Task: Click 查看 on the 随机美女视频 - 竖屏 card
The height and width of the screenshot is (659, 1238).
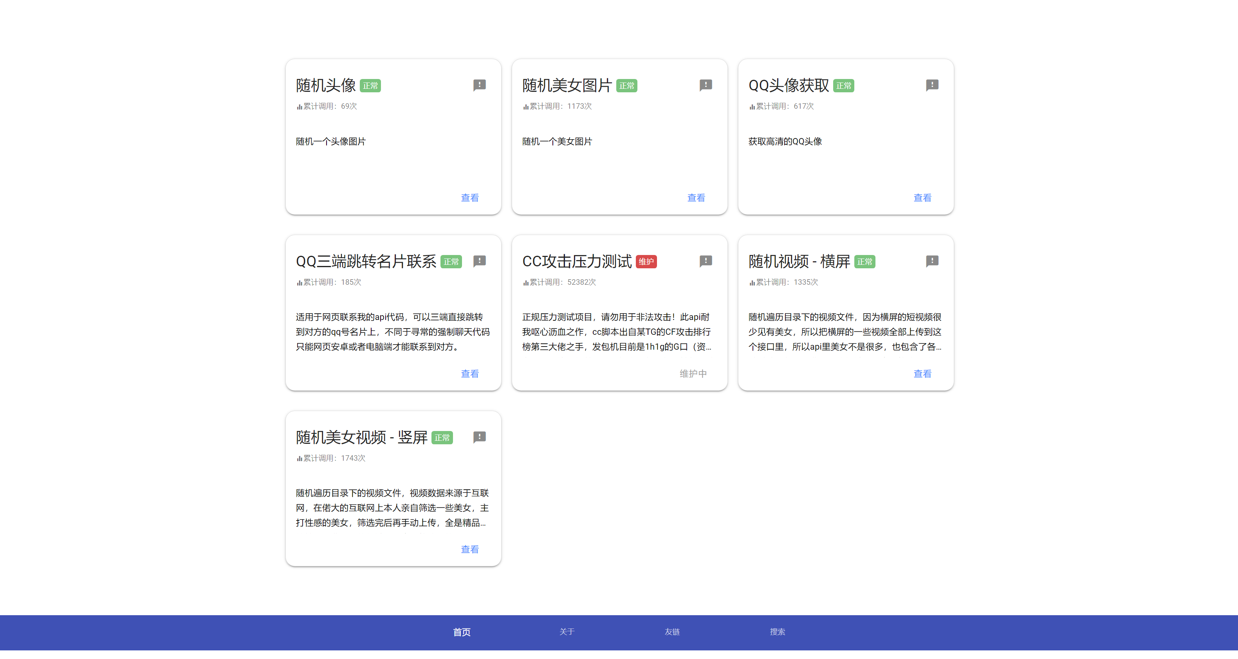Action: click(x=469, y=549)
